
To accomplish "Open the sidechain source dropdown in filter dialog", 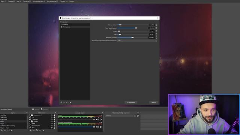I will point(137,41).
